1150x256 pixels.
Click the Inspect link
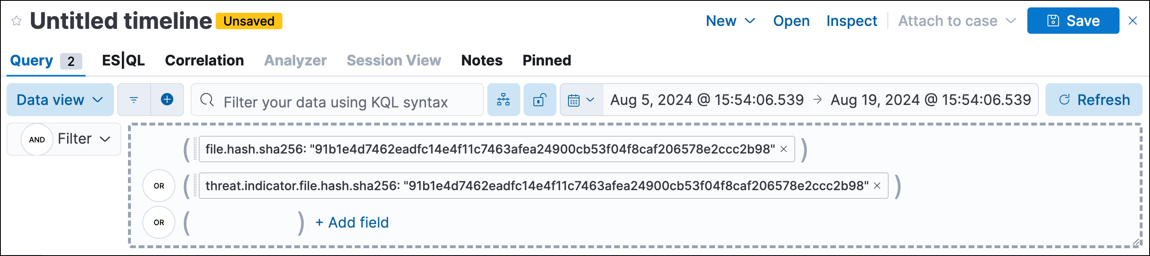[x=851, y=20]
